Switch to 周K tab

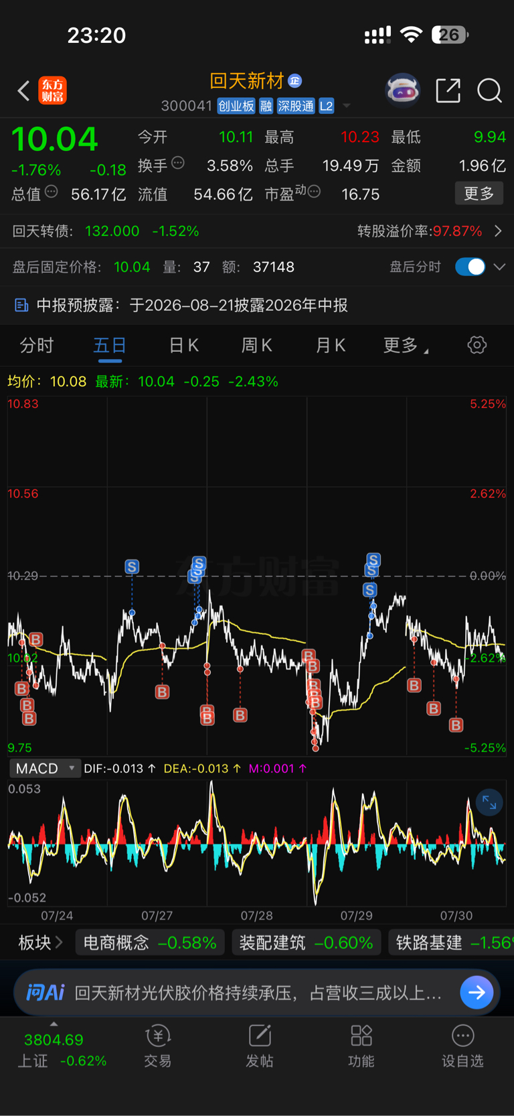click(x=257, y=345)
